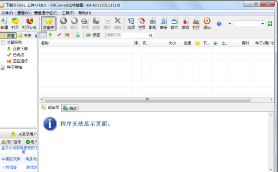The image size is (278, 172).
Task: Open the 中国影视库 link
Action: pyautogui.click(x=11, y=159)
